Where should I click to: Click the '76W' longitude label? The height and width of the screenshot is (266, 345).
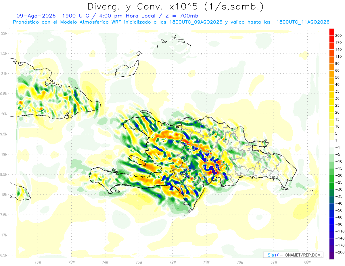point(38,262)
